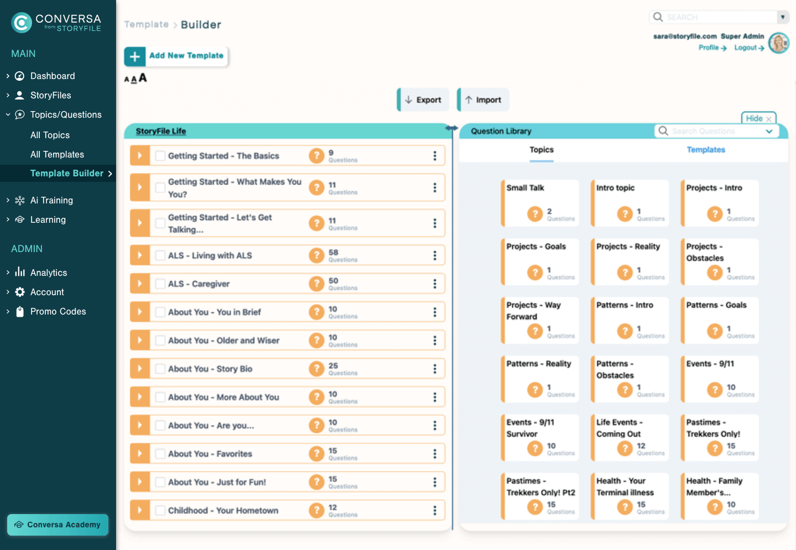Open the top search dropdown arrow
This screenshot has width=796, height=550.
[x=783, y=17]
